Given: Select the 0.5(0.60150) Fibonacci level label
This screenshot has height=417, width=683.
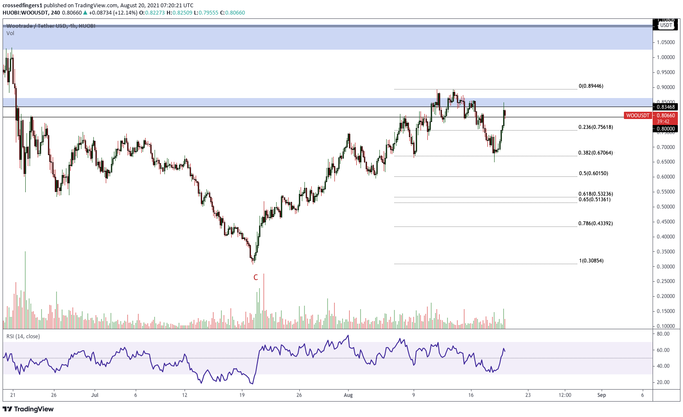Looking at the screenshot, I should point(594,173).
